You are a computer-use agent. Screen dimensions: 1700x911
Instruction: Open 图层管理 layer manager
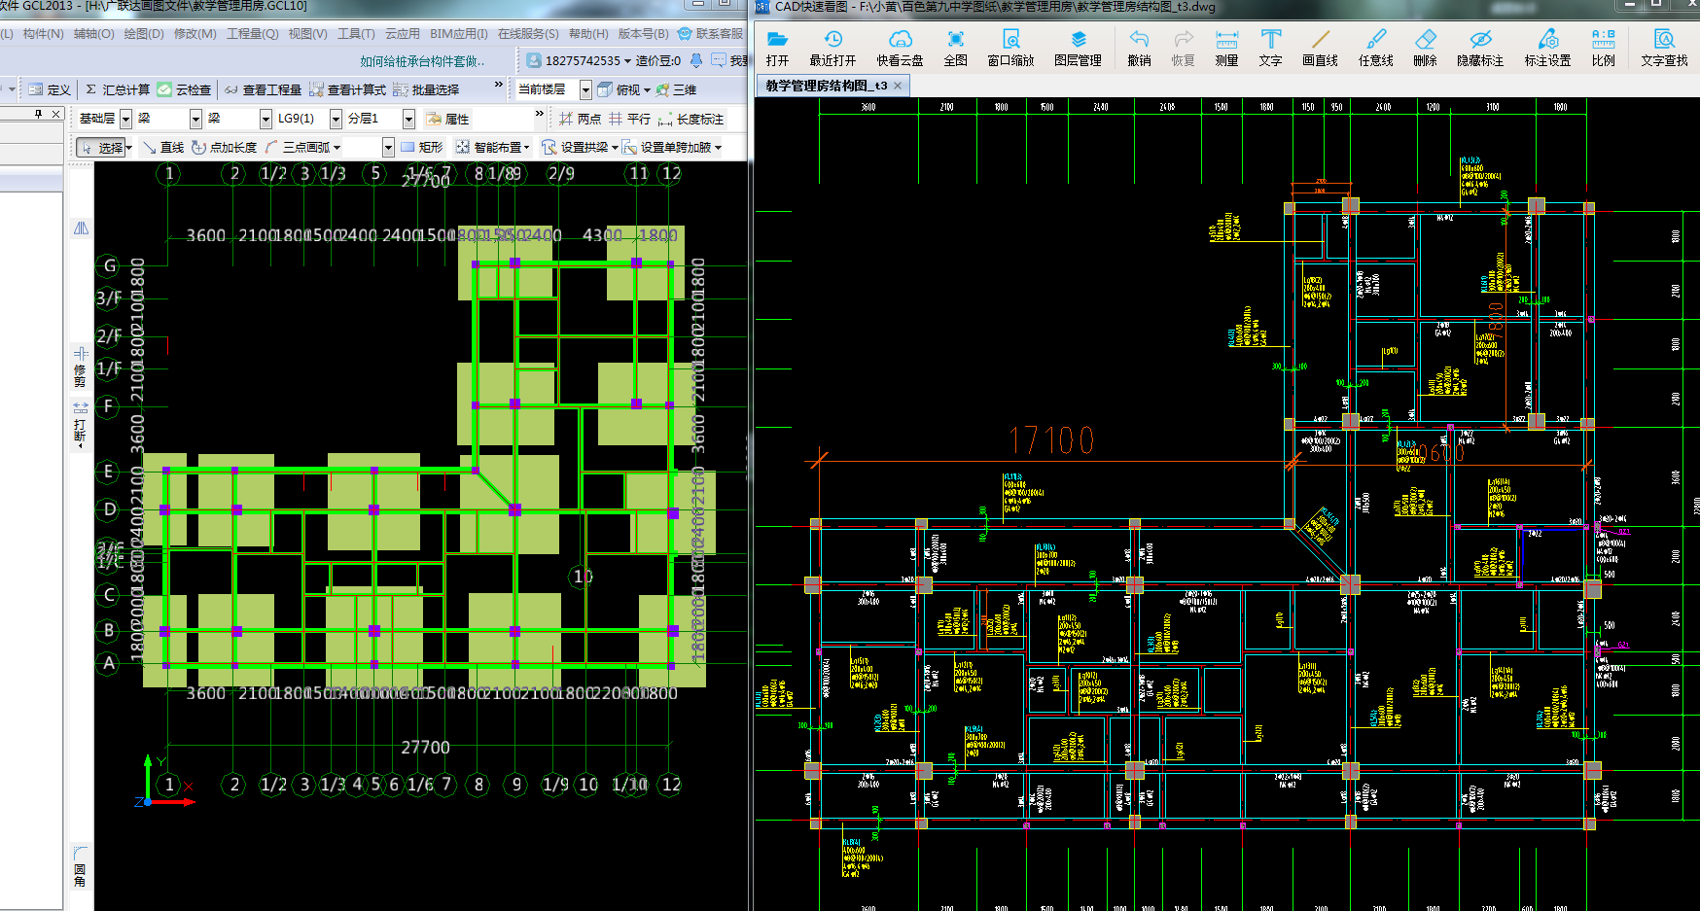(x=1078, y=48)
